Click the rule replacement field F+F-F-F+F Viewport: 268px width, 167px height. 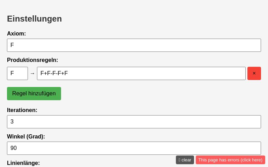point(141,73)
